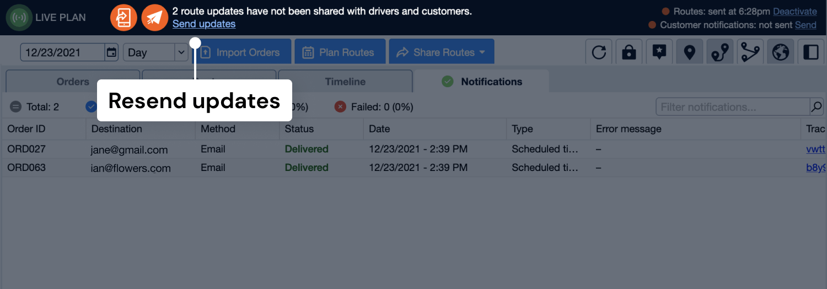
Task: Click Send link for customer notifications
Action: (805, 25)
